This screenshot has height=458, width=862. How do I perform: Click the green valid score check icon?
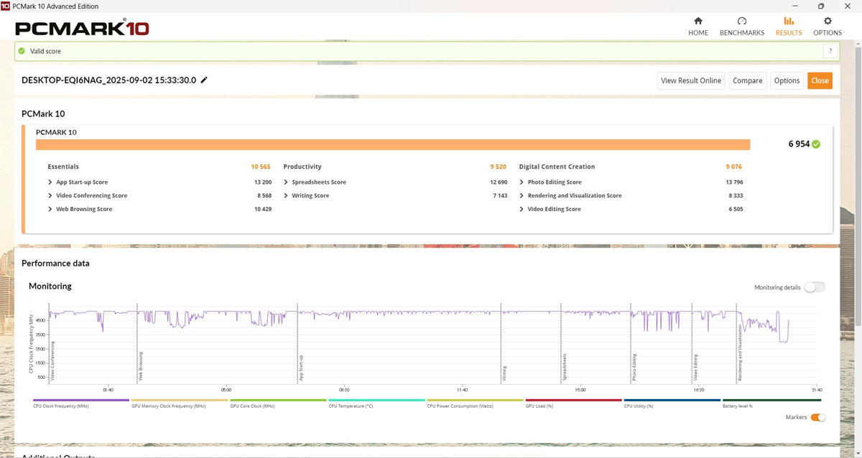22,51
